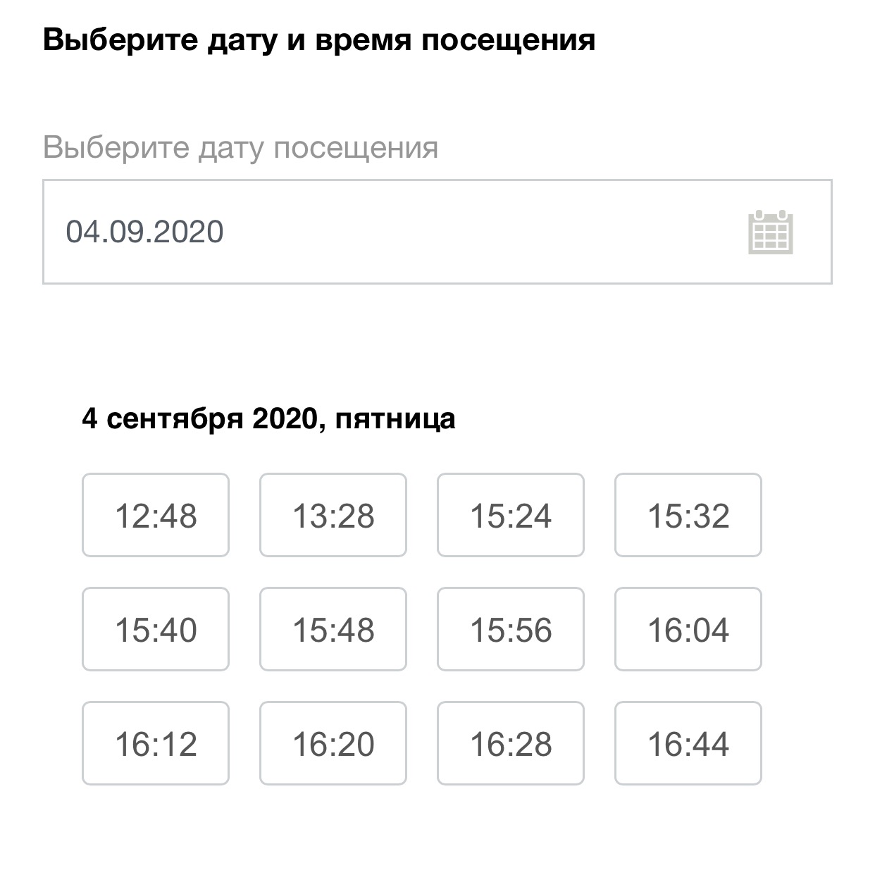Click the '4 сентября 2020, пятница' heading
This screenshot has width=875, height=882.
pos(268,418)
